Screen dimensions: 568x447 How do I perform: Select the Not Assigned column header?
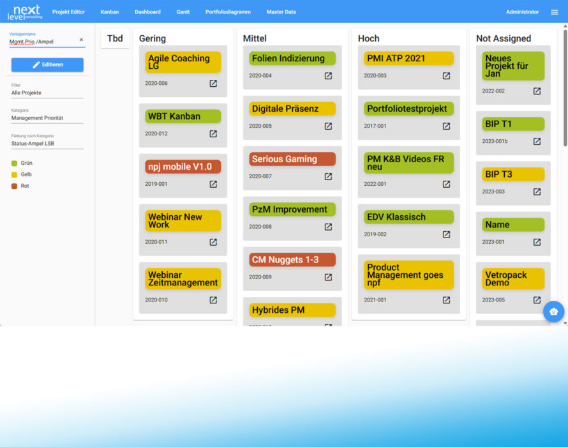pyautogui.click(x=503, y=38)
